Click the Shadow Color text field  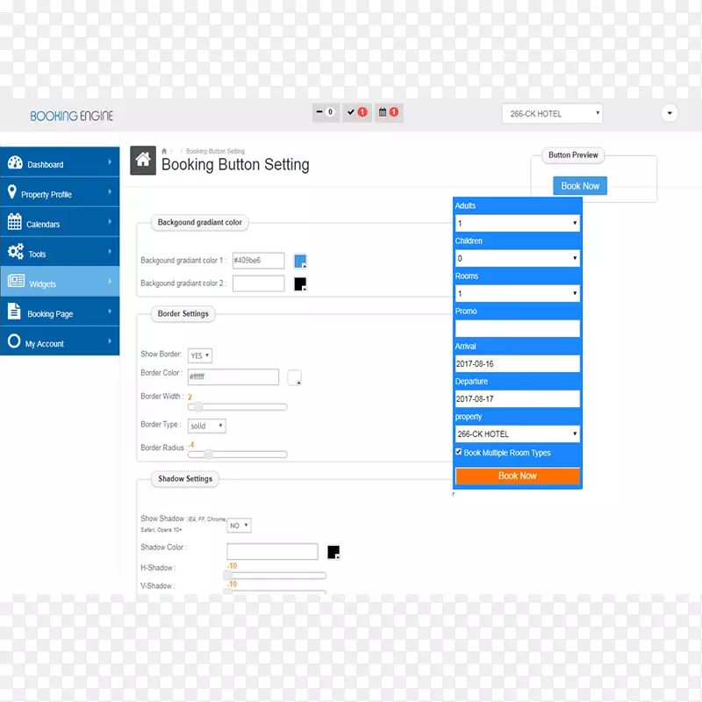click(x=272, y=552)
